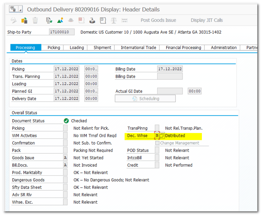This screenshot has width=261, height=215.
Task: Open the Administration tab
Action: tap(224, 48)
